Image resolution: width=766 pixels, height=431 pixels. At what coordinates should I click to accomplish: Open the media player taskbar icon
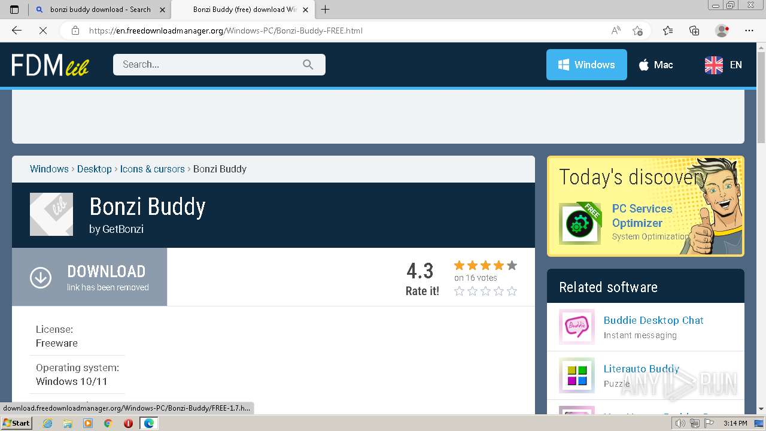click(88, 423)
